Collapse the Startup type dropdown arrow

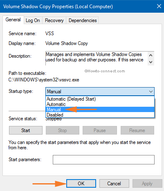point(151,92)
